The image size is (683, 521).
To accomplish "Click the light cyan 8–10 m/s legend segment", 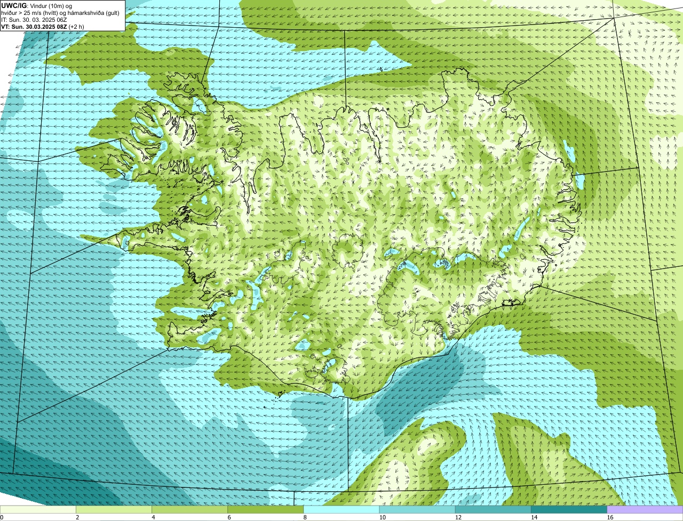I will (341, 509).
